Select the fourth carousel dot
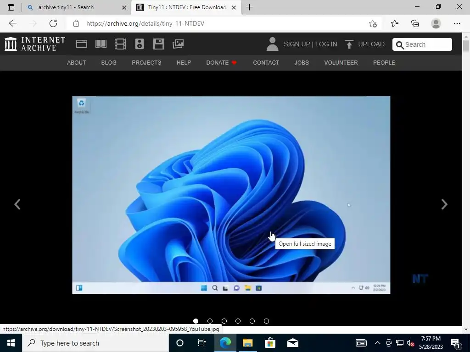This screenshot has width=470, height=352. [238, 321]
